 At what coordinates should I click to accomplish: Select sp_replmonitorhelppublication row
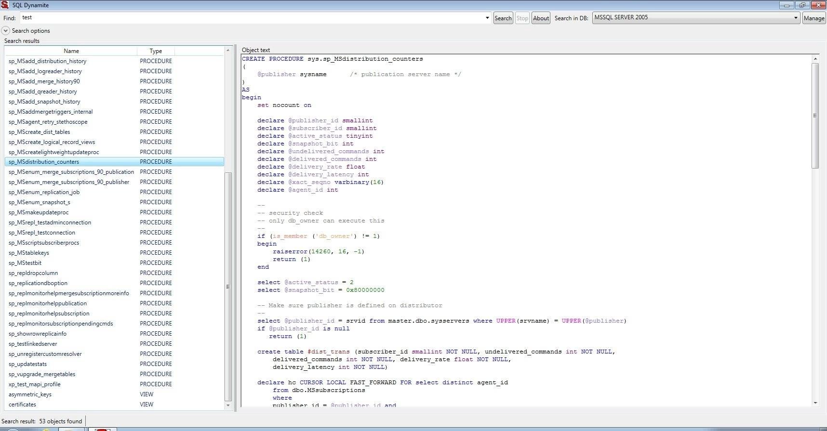coord(115,303)
